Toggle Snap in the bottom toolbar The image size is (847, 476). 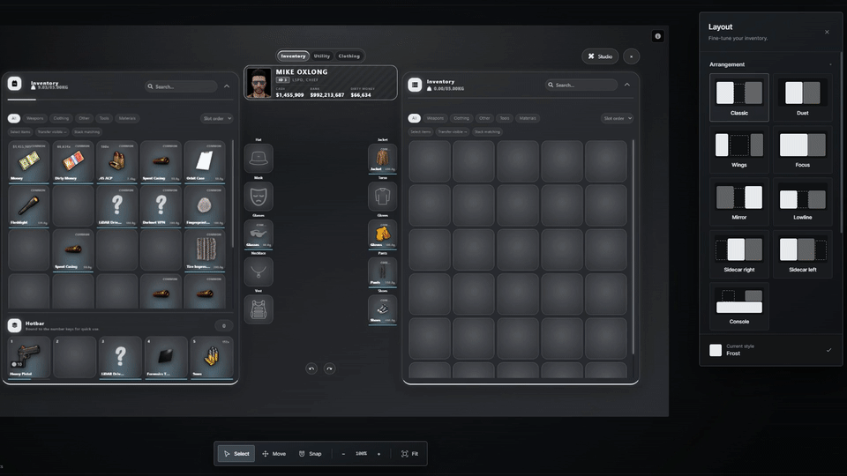(x=310, y=454)
